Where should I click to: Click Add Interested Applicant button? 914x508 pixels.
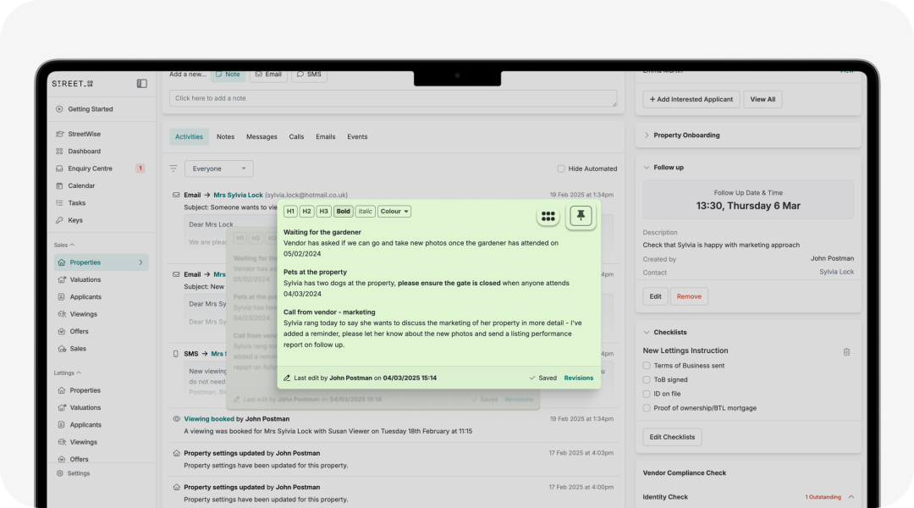[x=691, y=99]
